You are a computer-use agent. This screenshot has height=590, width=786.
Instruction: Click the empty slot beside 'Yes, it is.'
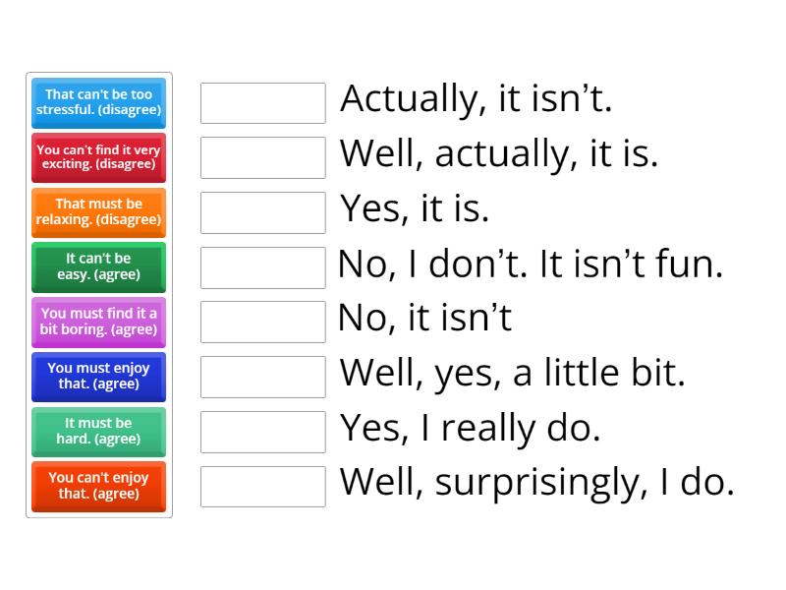coord(262,212)
